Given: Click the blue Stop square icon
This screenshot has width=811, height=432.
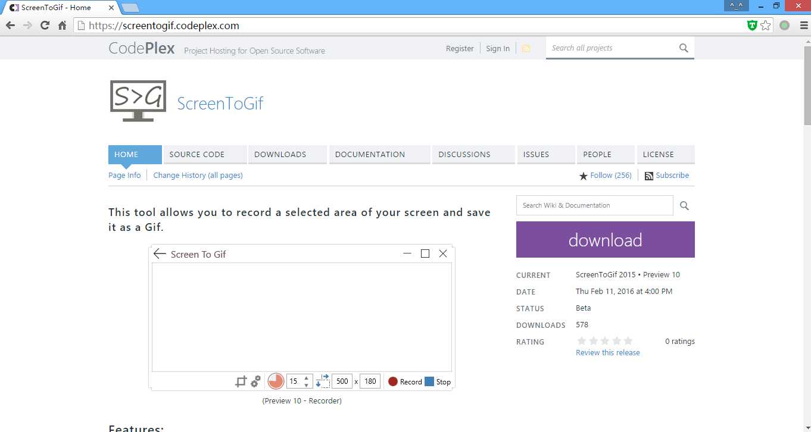Looking at the screenshot, I should point(429,381).
